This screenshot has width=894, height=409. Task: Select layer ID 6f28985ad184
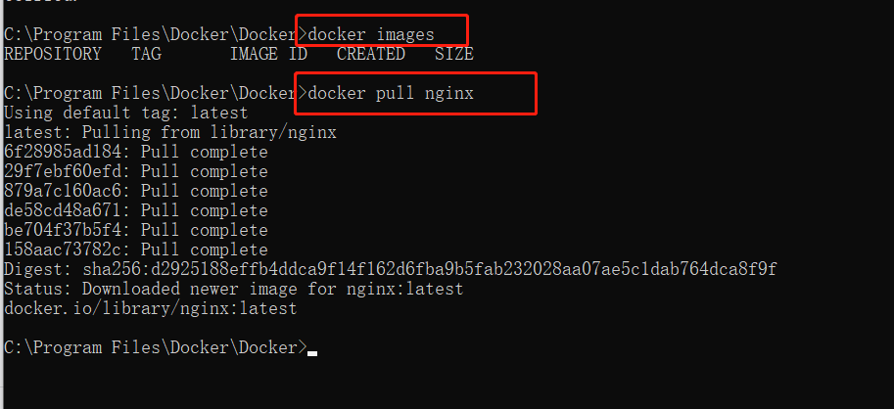point(63,152)
